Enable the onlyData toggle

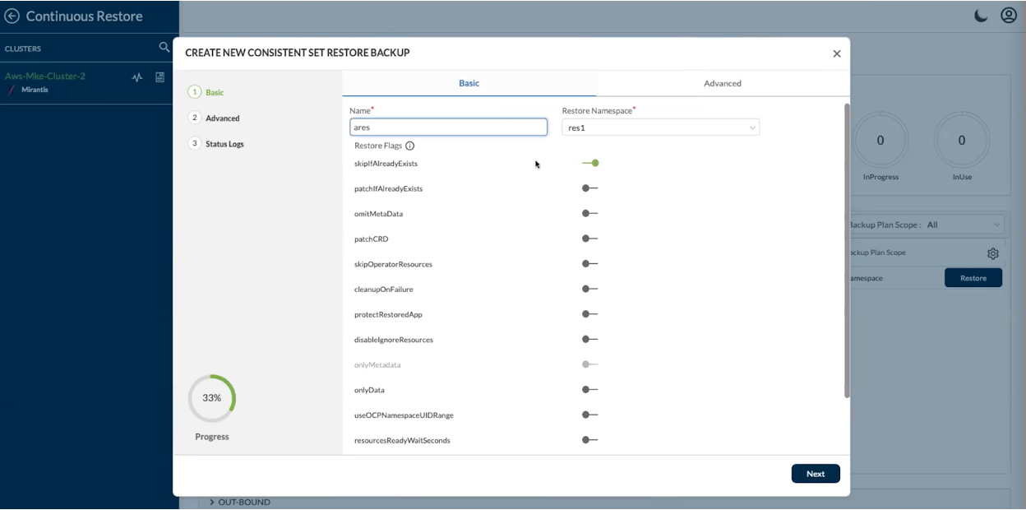coord(589,390)
